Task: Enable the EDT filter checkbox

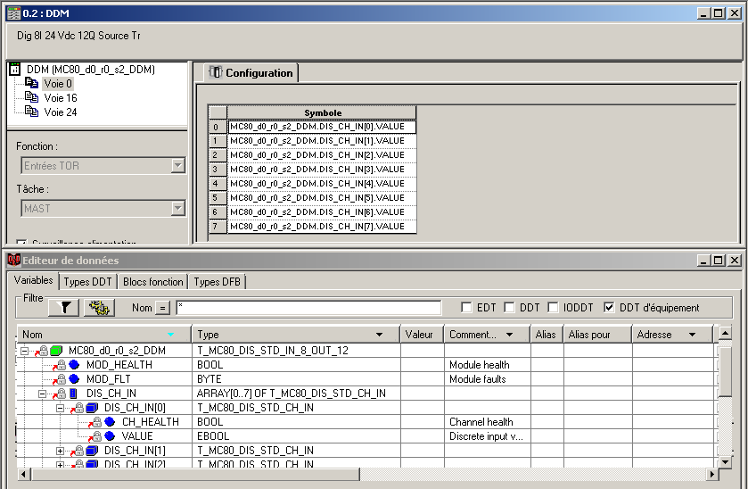Action: [466, 308]
